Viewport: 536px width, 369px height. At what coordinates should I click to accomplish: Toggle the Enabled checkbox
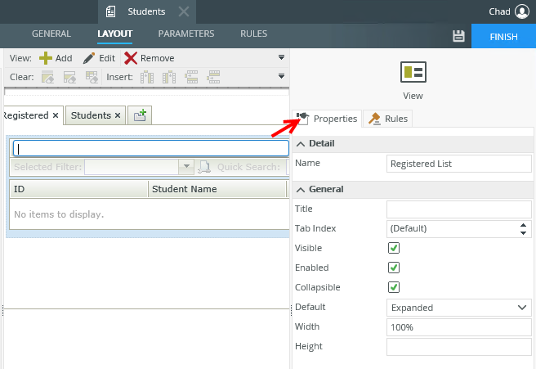coord(393,268)
